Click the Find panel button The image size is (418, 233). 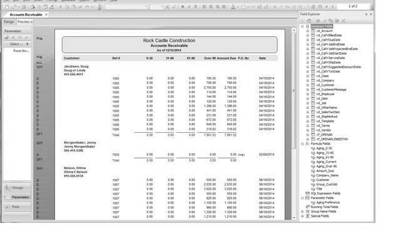click(17, 207)
